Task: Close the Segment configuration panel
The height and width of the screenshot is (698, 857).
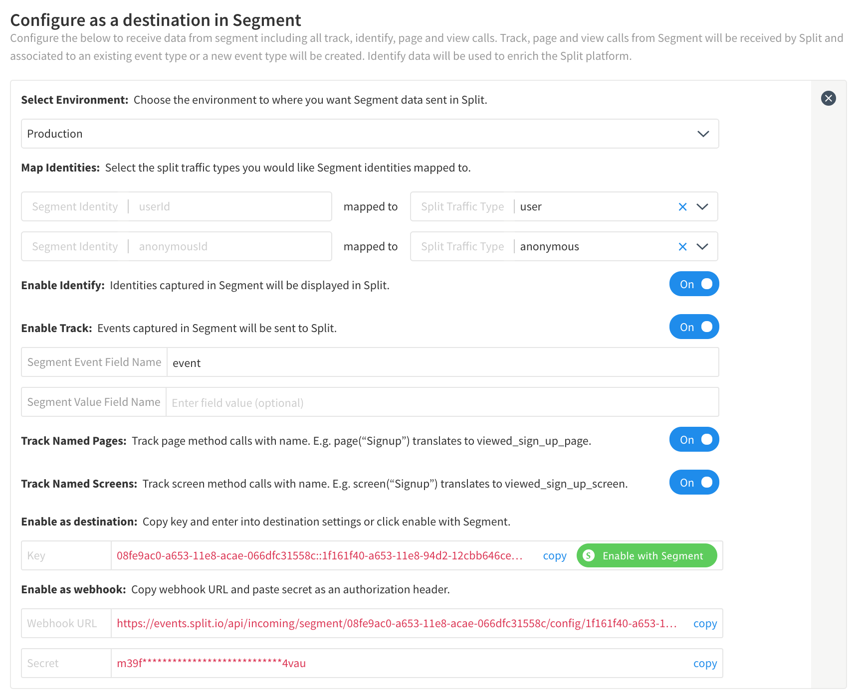Action: (828, 98)
